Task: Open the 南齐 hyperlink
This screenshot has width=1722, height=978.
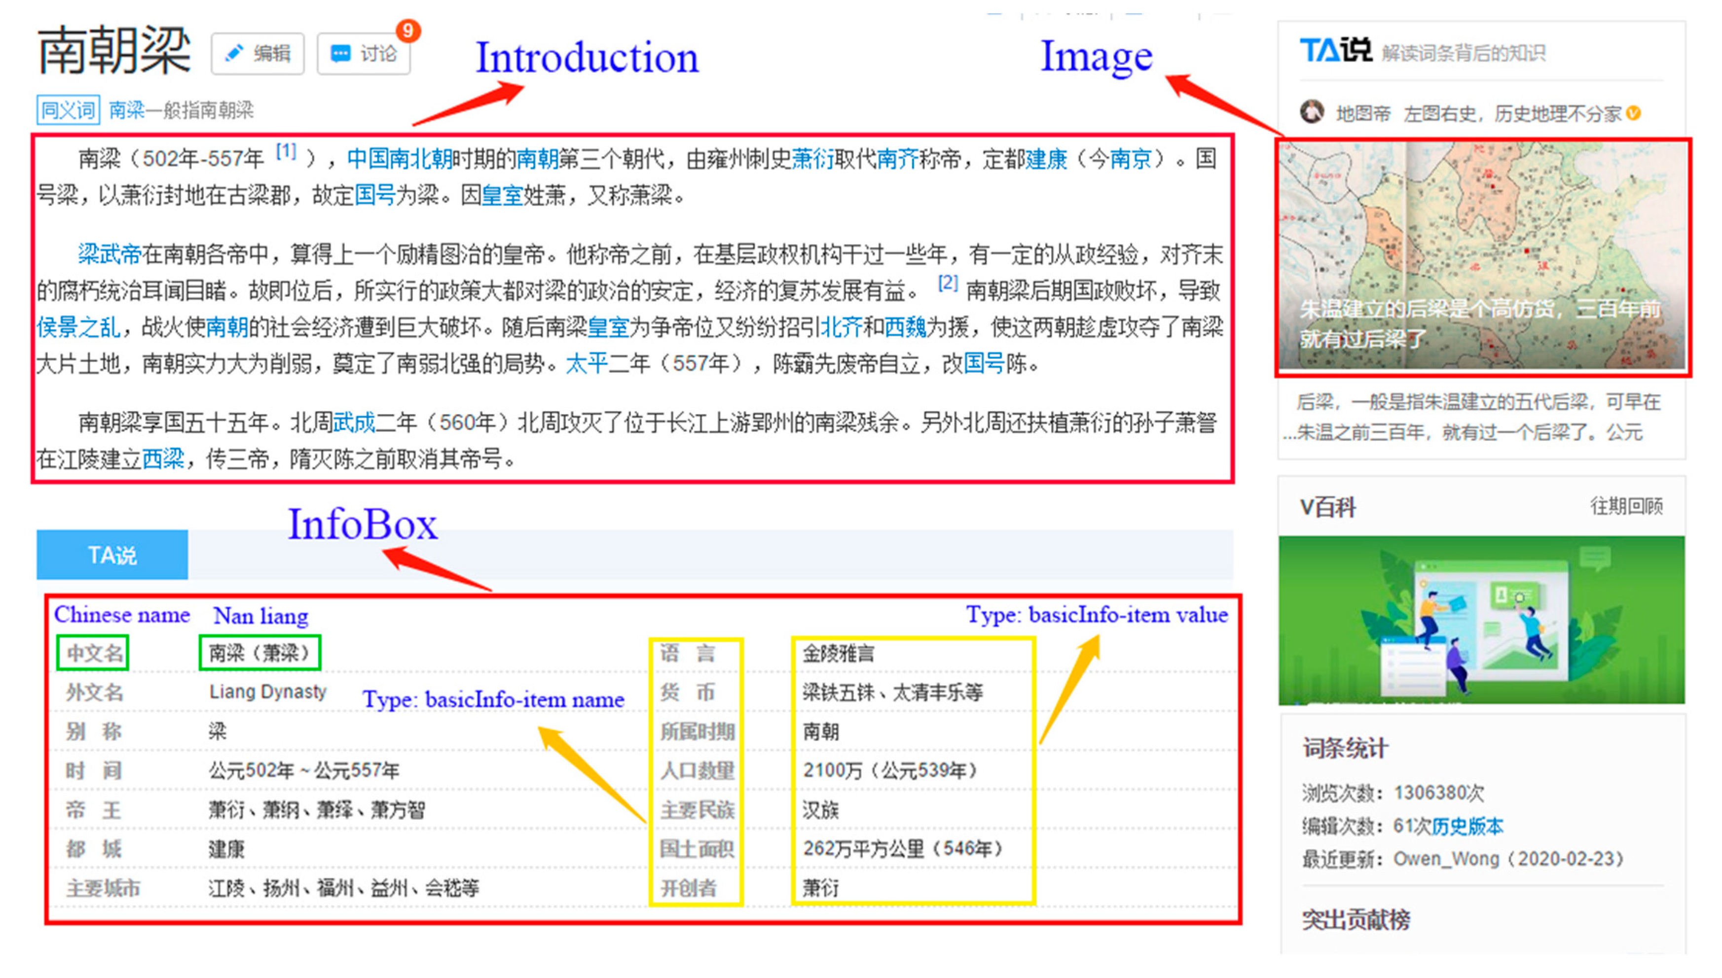Action: click(x=897, y=159)
